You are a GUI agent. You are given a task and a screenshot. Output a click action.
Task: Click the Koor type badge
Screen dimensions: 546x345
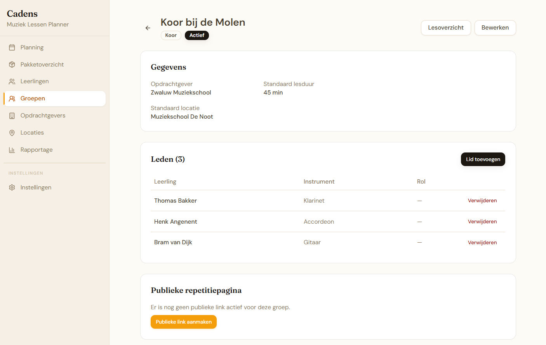click(171, 35)
